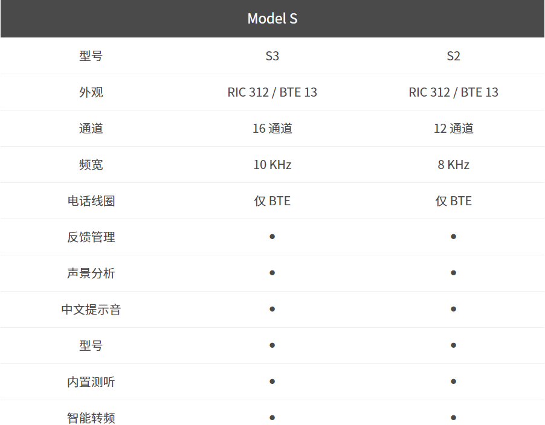The height and width of the screenshot is (425, 545).
Task: Click the S2 value 12 通道
Action: click(x=453, y=129)
